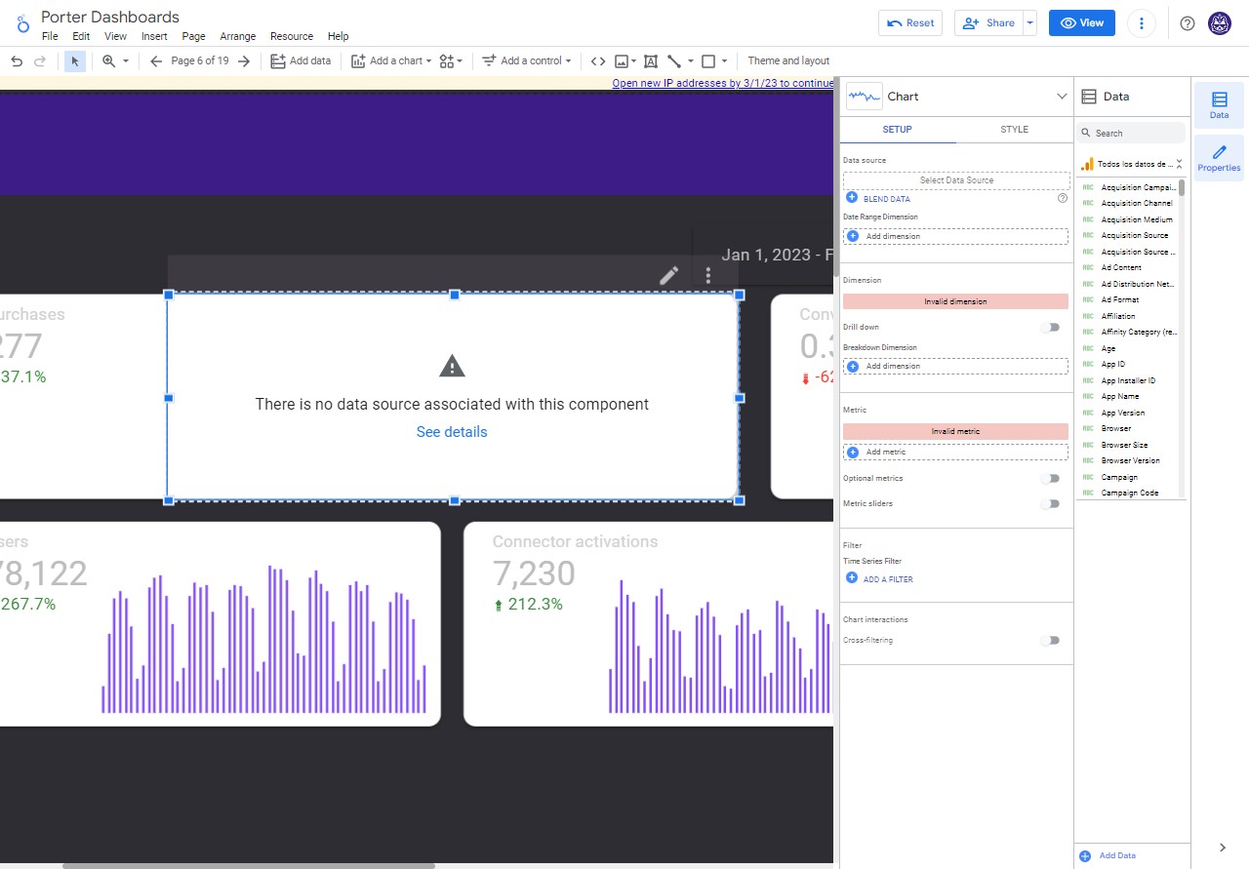
Task: Enable Optional metrics
Action: tap(1050, 479)
